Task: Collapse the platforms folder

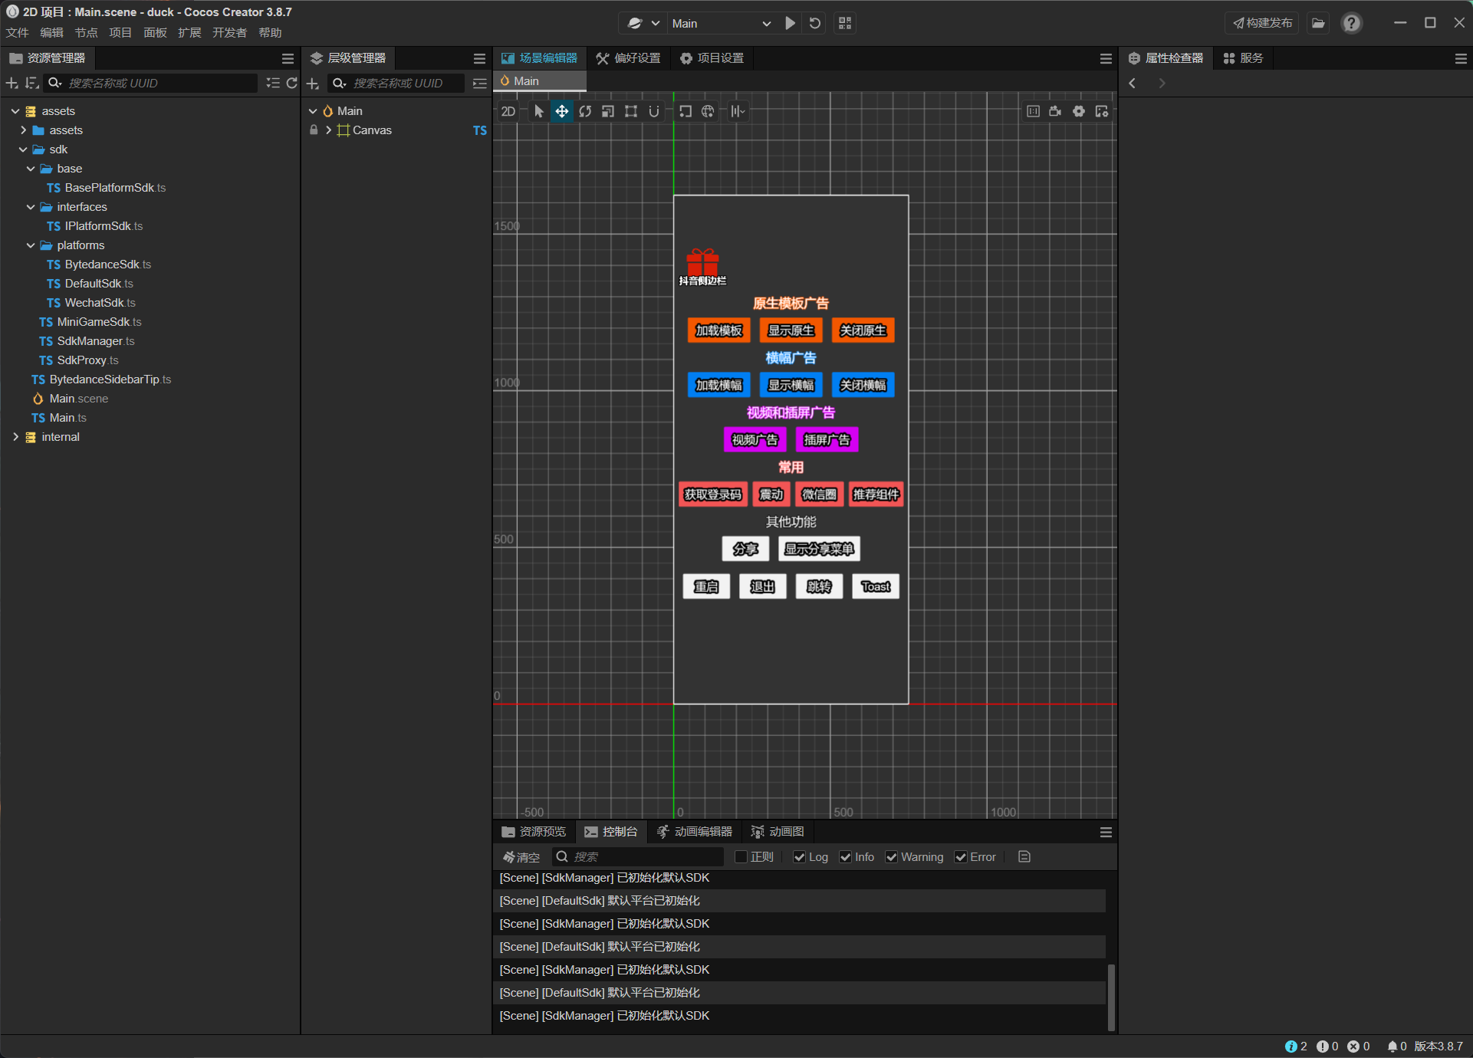Action: click(31, 245)
